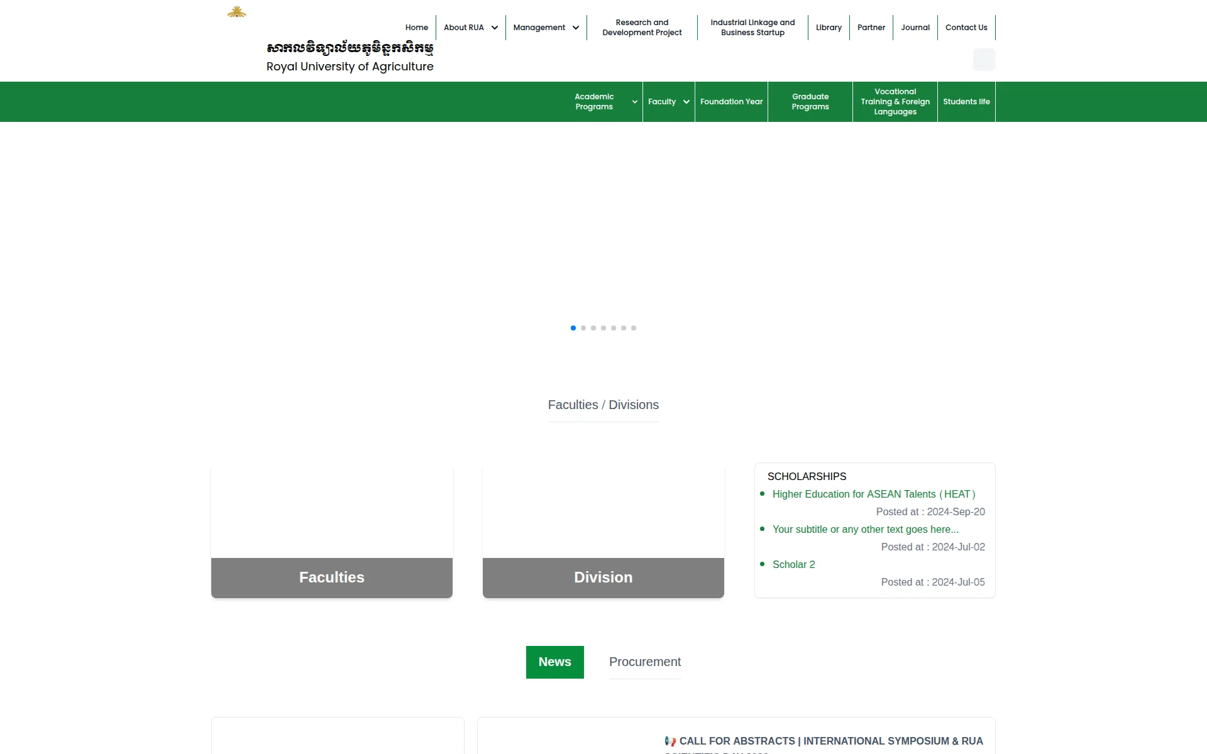Open the Call for Abstracts symposium article
This screenshot has width=1207, height=754.
point(824,745)
